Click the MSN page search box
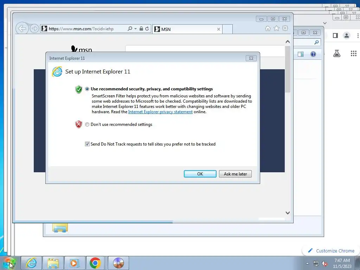Screen dimensions: 360x270 205,51
